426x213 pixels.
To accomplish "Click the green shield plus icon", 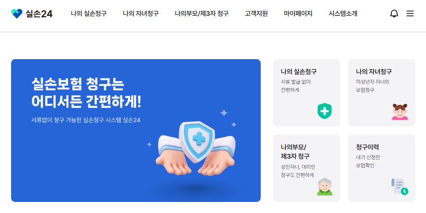I will click(324, 111).
